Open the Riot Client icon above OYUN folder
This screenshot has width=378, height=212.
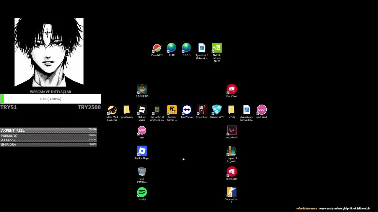232,91
